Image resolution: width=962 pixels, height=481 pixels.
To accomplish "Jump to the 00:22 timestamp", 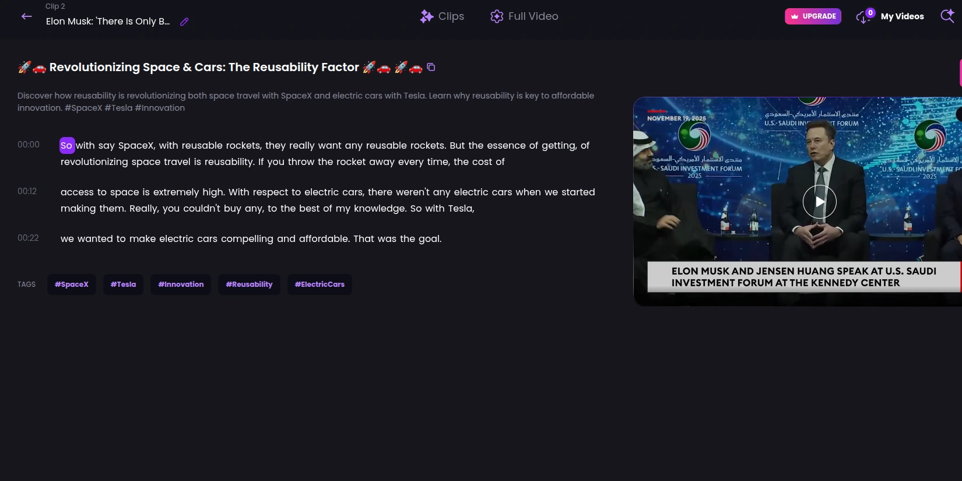I will [28, 238].
